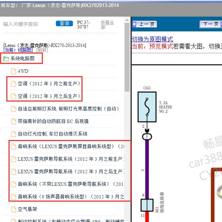Click document icon beside 空调 之前生产
Image resolution: width=222 pixels, height=222 pixels.
[x=14, y=84]
